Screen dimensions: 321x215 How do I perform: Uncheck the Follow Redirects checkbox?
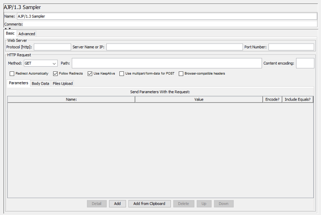pyautogui.click(x=56, y=73)
